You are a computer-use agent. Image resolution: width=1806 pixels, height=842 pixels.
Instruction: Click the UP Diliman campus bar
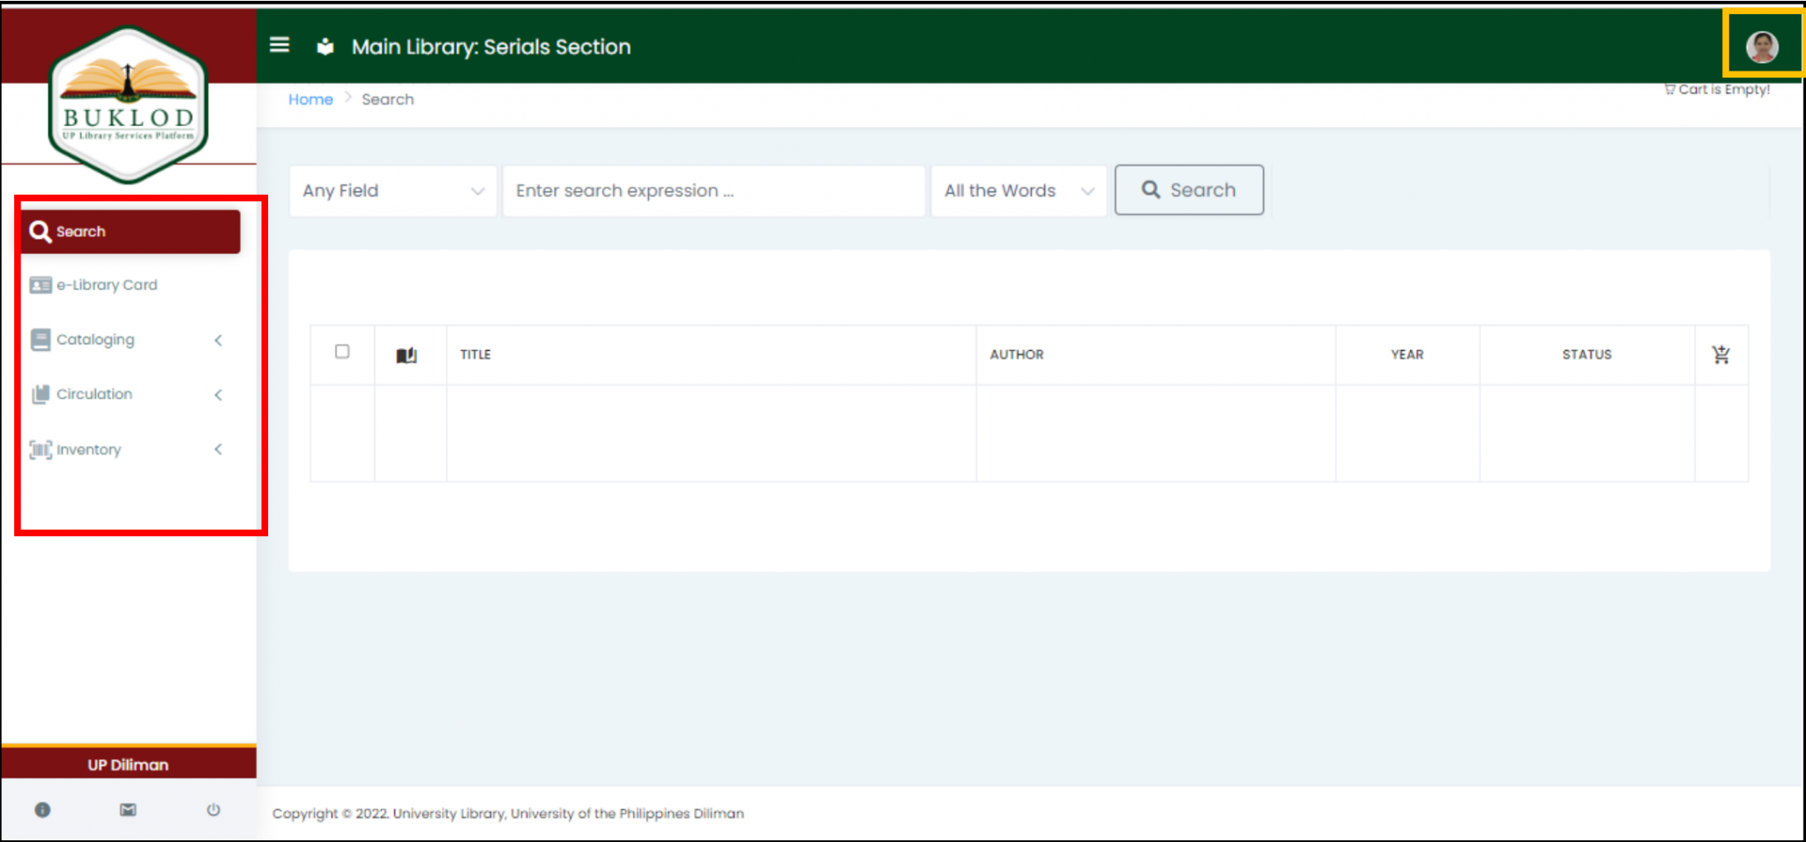tap(129, 764)
